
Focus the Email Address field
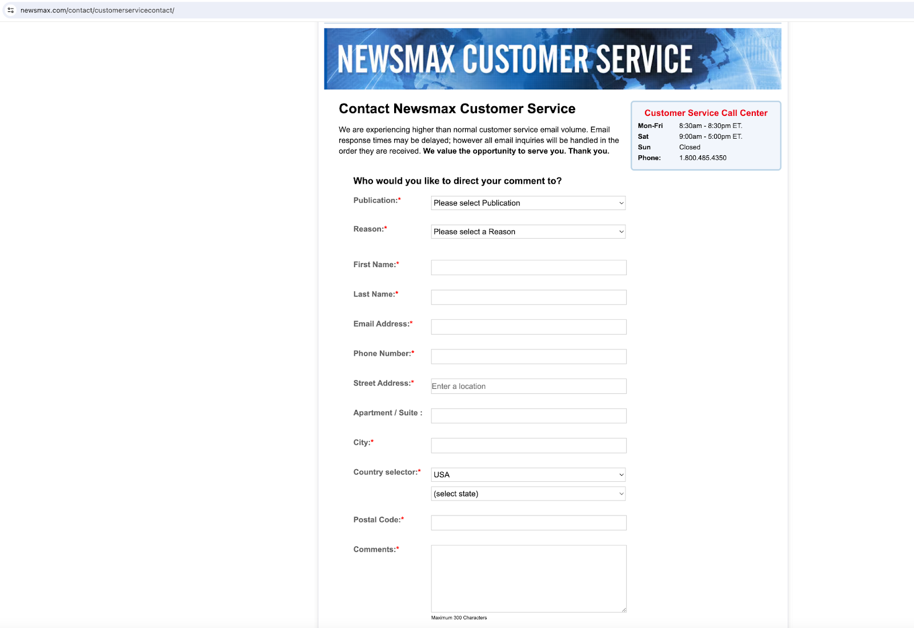tap(529, 327)
